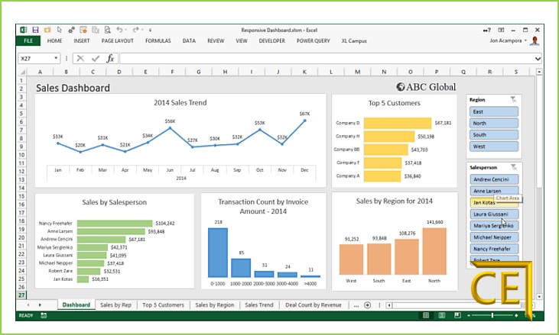The width and height of the screenshot is (559, 335).
Task: Open the Undo history dropdown arrow
Action: (126, 30)
